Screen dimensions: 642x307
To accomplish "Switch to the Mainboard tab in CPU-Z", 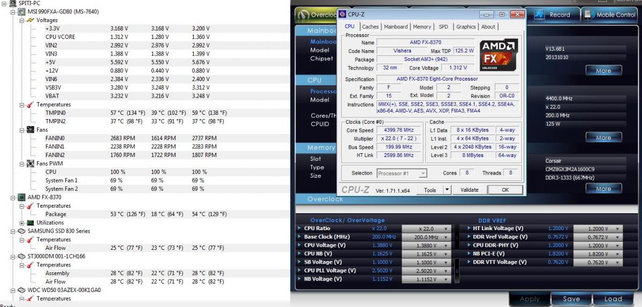I will click(x=396, y=27).
